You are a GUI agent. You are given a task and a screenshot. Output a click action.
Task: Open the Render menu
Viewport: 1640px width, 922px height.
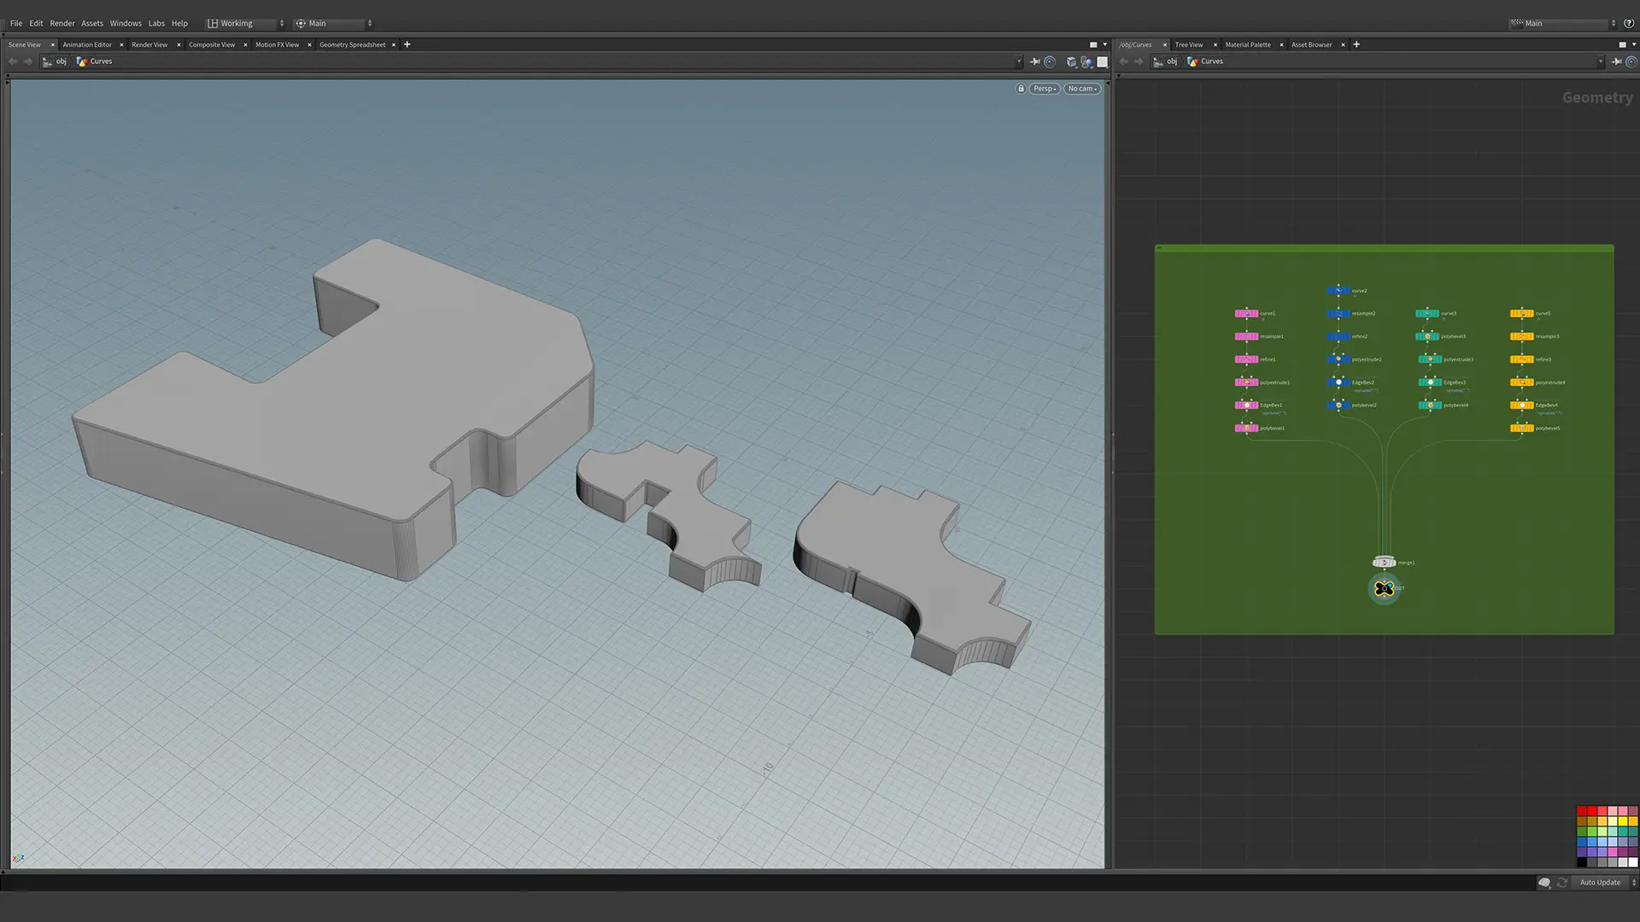(x=62, y=24)
